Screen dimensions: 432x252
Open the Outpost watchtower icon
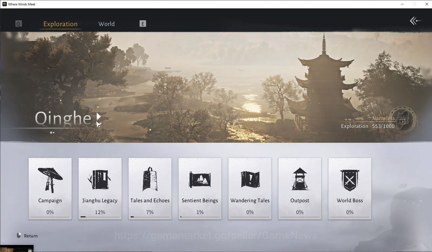[x=300, y=179]
